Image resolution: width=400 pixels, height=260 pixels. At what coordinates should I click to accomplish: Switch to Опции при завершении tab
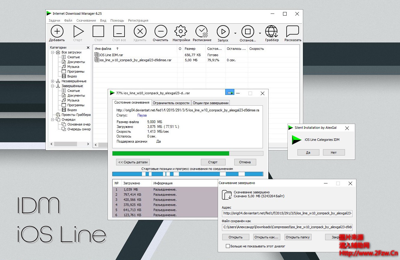211,103
